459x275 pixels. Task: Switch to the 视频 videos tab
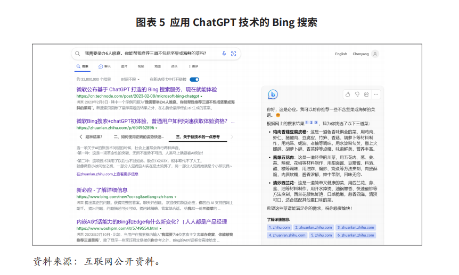141,66
